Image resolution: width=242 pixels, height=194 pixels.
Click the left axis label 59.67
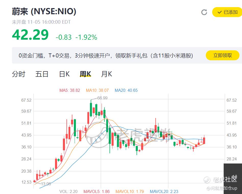pos(26,111)
